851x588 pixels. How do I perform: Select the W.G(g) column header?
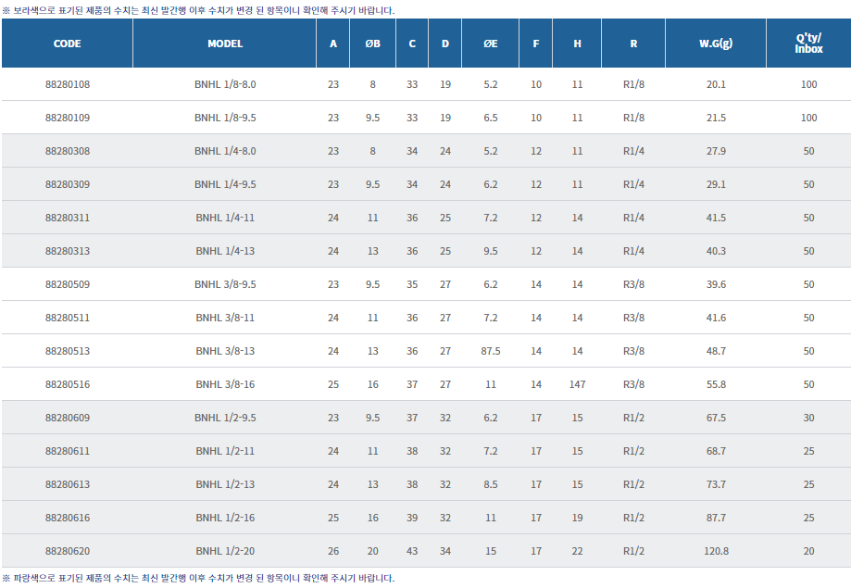(x=716, y=44)
